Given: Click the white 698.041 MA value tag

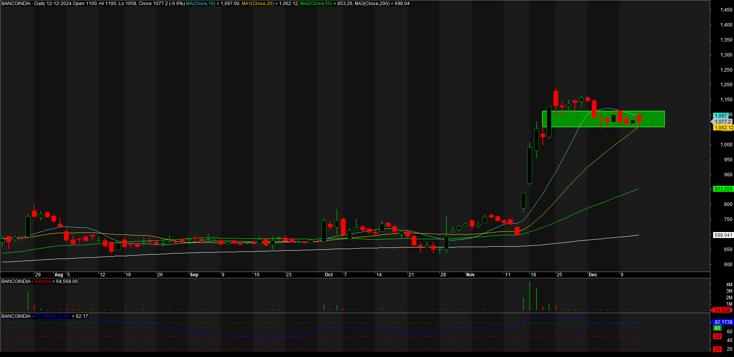Looking at the screenshot, I should click(723, 235).
